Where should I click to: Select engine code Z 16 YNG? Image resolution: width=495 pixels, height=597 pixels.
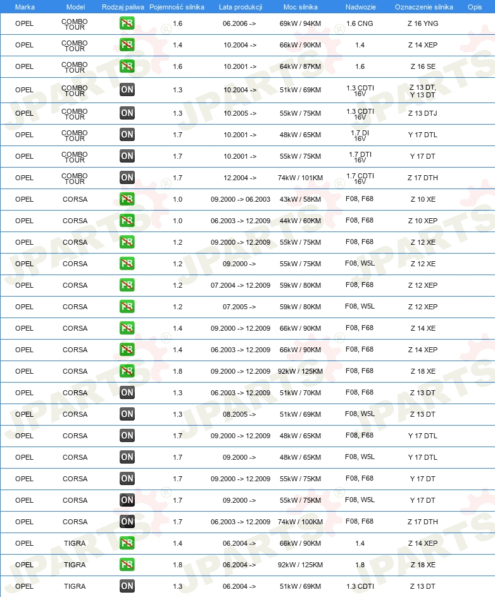423,23
